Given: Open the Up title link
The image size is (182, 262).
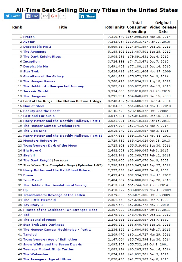Looking at the screenshot, I should 25,190.
